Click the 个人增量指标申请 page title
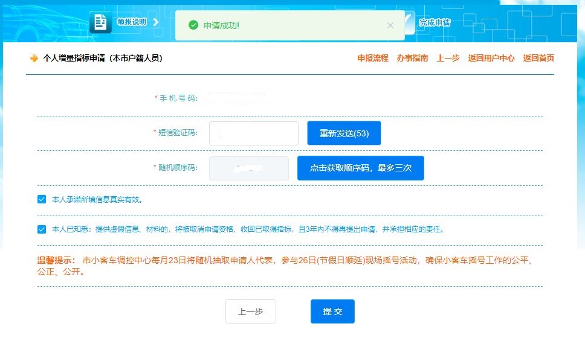This screenshot has width=585, height=338. click(x=103, y=58)
